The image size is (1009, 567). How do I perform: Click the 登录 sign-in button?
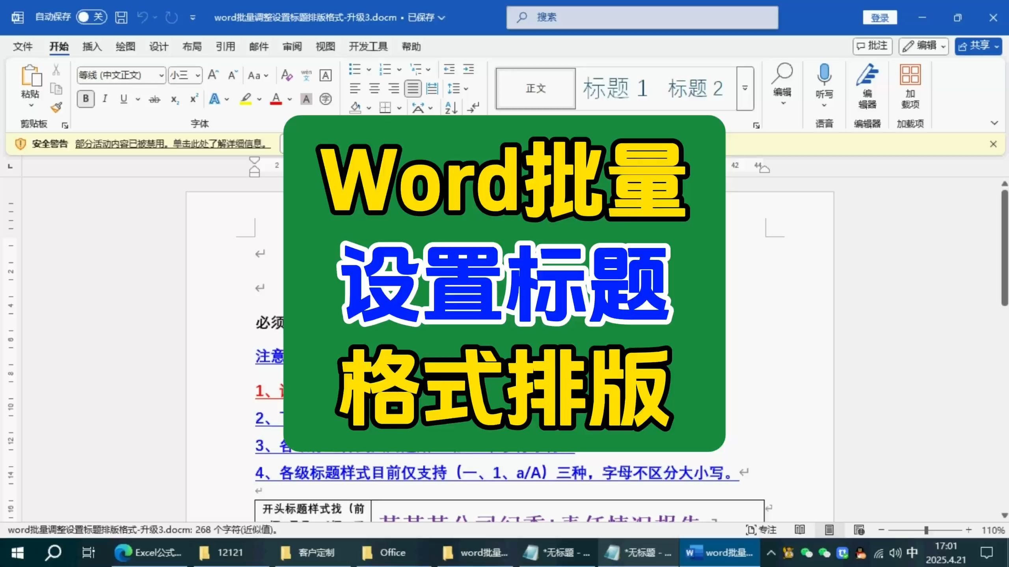tap(880, 17)
